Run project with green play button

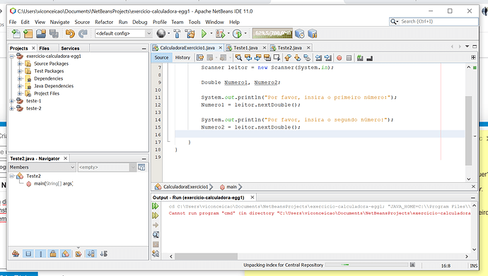click(x=204, y=34)
